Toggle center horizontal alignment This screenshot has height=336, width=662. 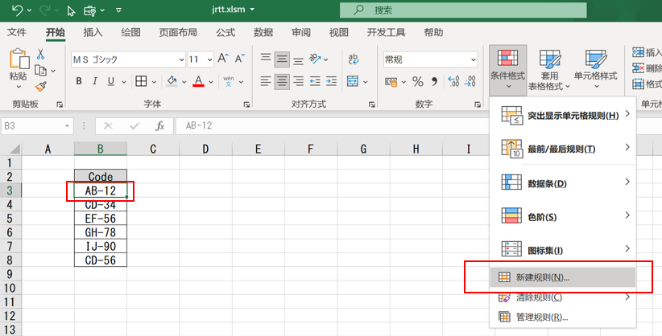(282, 81)
